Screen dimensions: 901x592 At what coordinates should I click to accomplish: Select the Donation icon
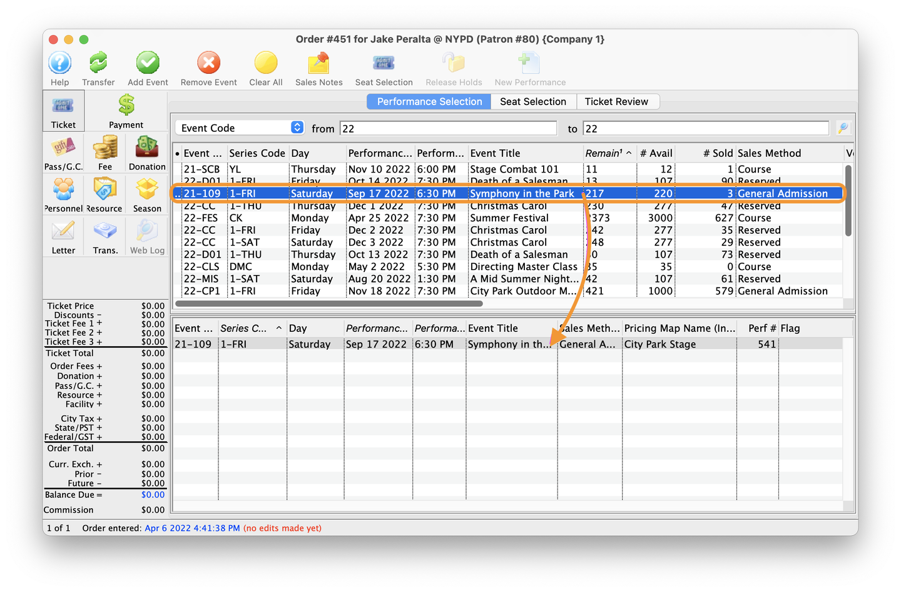click(x=147, y=148)
